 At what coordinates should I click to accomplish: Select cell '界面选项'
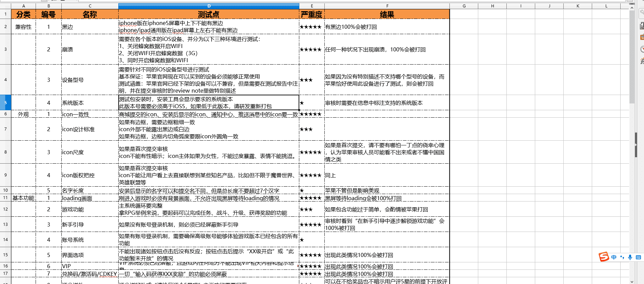(90, 255)
